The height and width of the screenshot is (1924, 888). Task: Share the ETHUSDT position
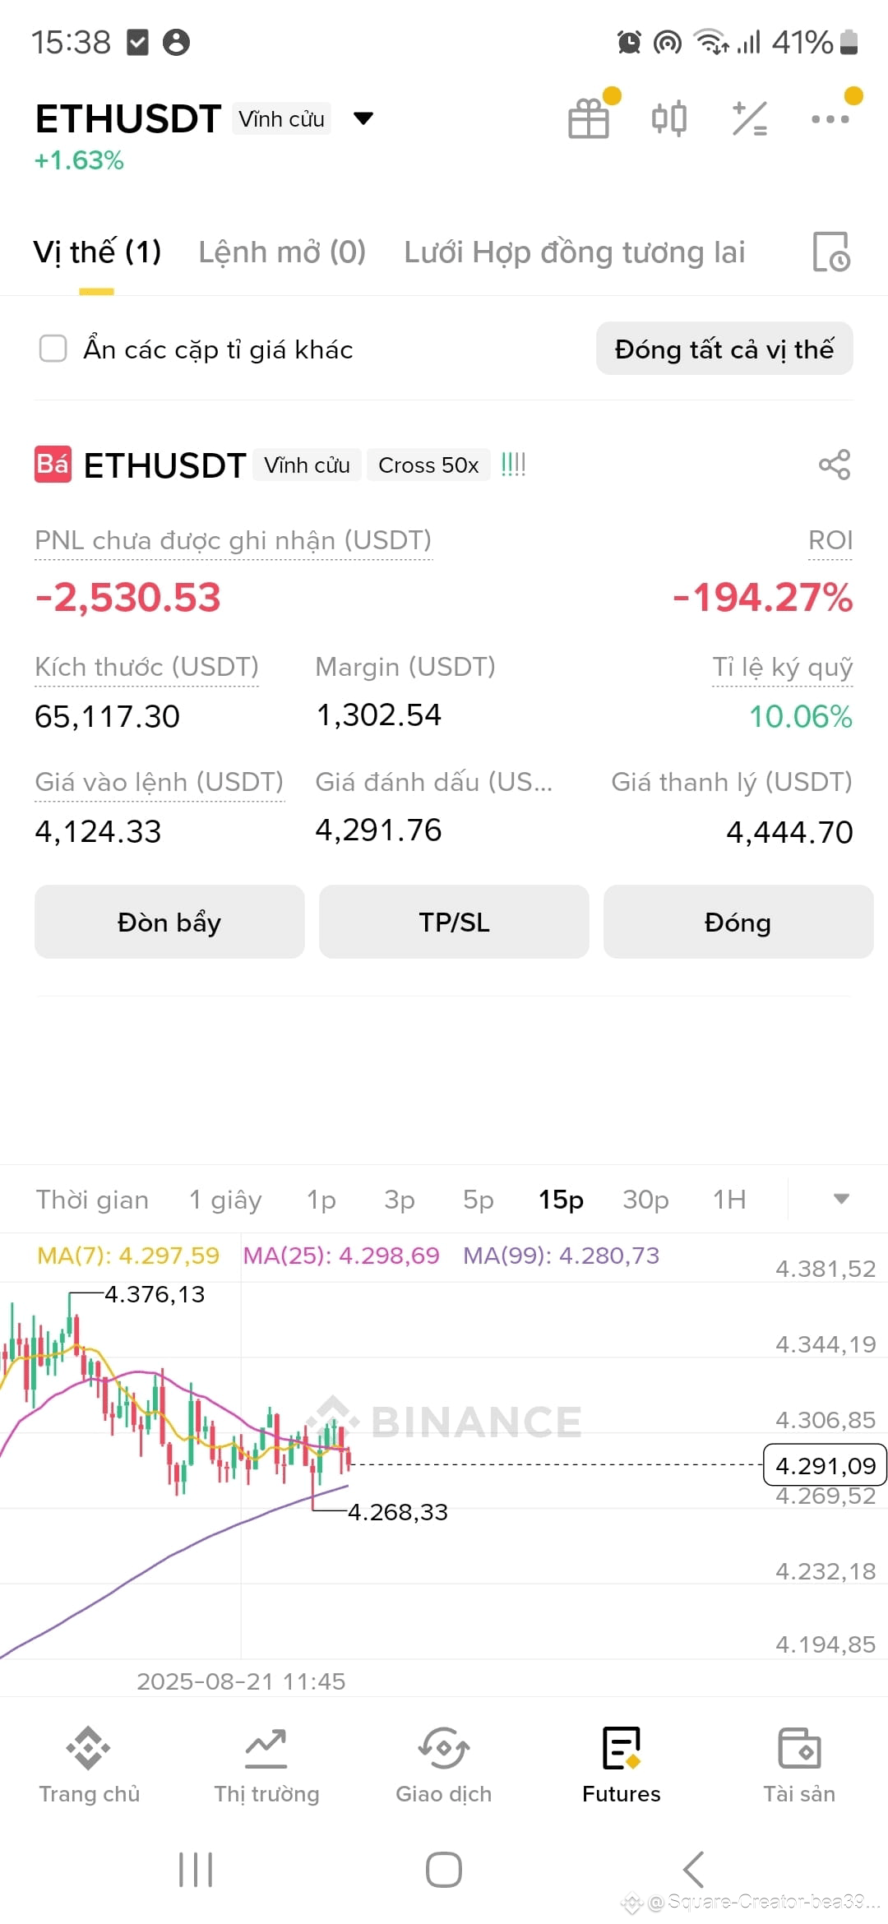(x=835, y=465)
